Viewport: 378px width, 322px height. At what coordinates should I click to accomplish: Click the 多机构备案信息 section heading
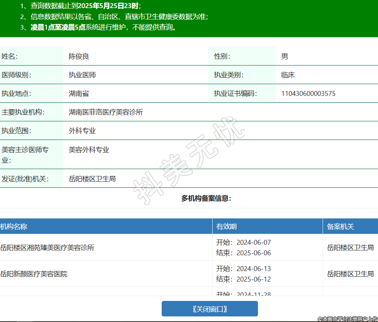[x=206, y=198]
